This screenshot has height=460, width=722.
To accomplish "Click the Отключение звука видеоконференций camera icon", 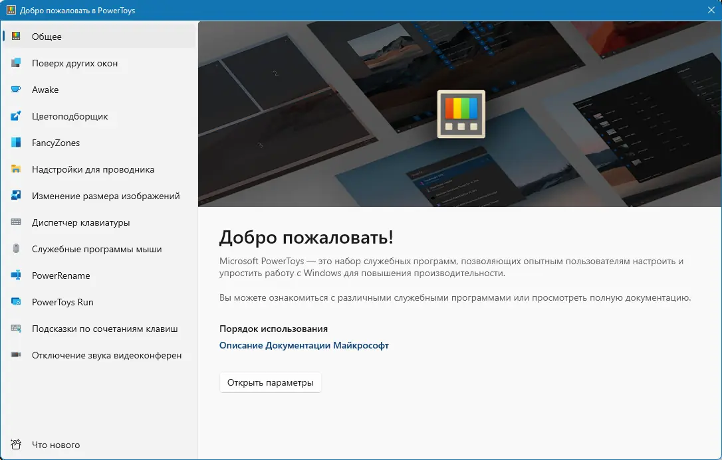I will (x=16, y=355).
